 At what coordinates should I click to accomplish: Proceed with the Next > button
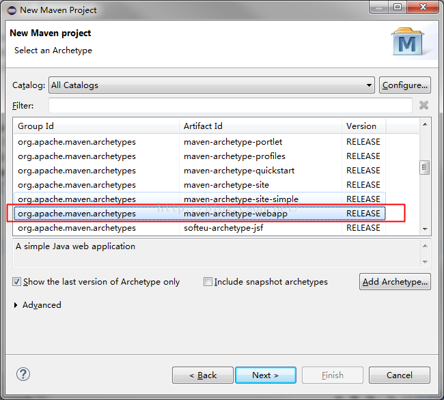[266, 375]
